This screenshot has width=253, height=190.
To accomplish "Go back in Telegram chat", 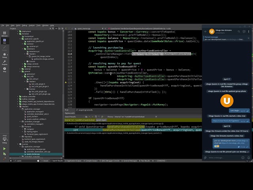I will (x=206, y=31).
